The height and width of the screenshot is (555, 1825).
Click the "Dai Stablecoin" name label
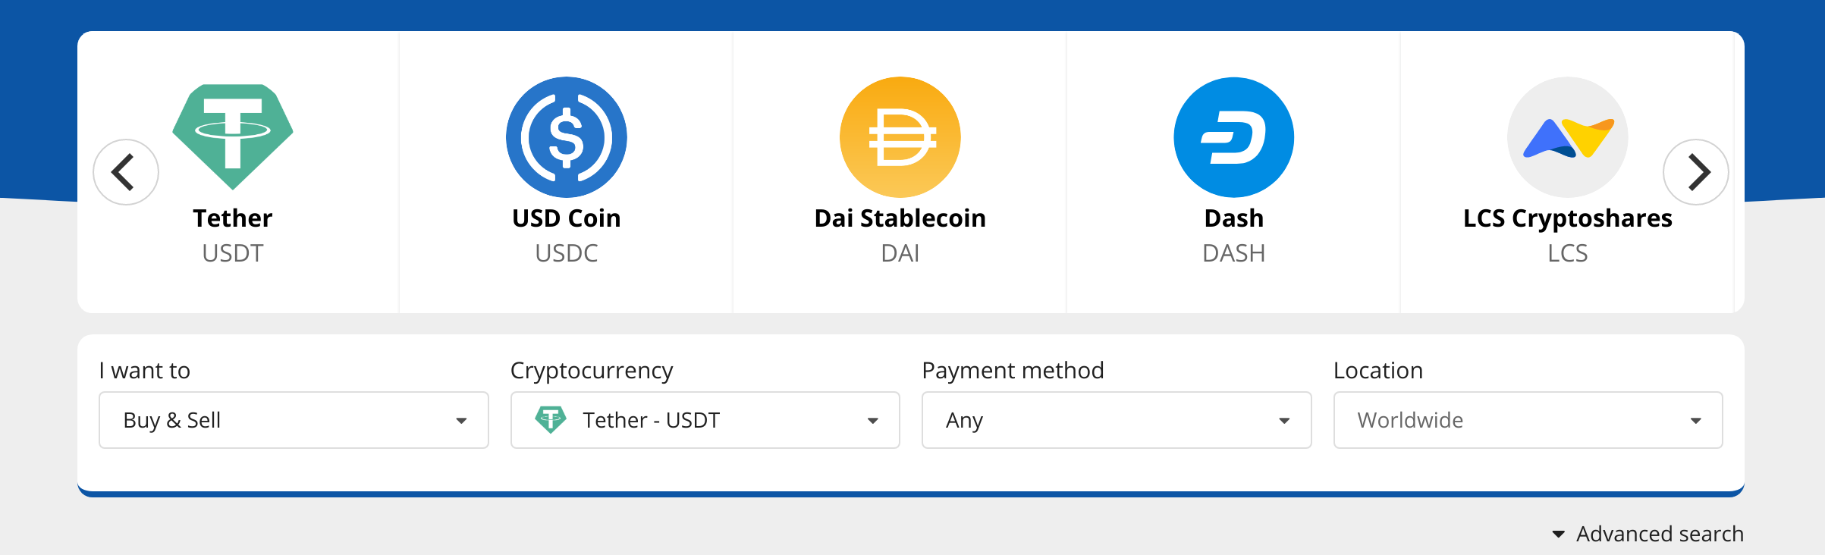(900, 218)
